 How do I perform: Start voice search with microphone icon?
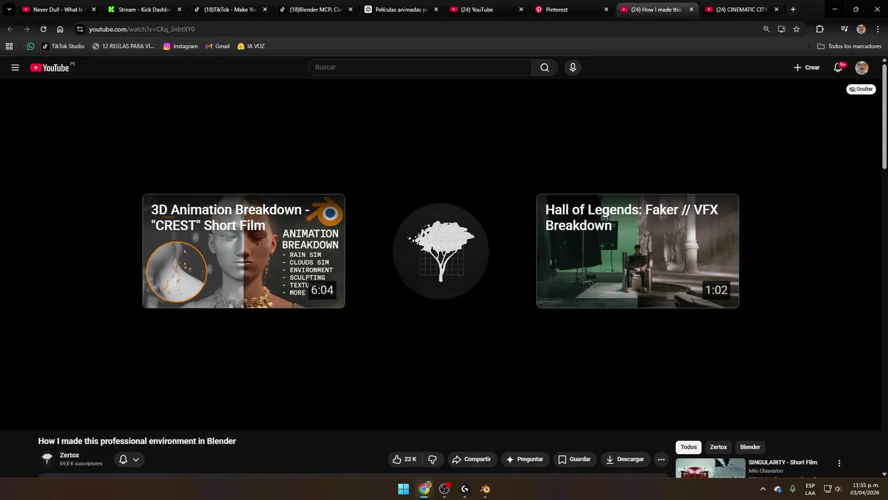572,67
